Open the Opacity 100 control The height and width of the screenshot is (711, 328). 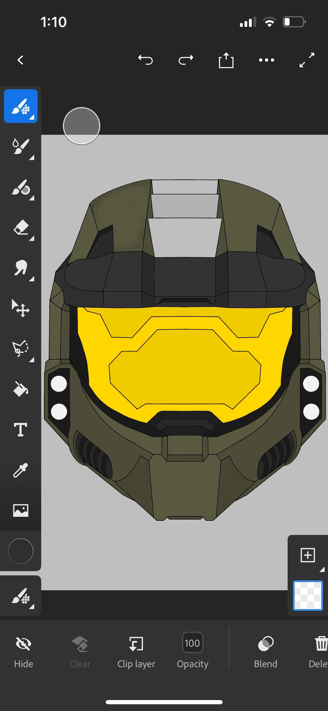coord(193,650)
